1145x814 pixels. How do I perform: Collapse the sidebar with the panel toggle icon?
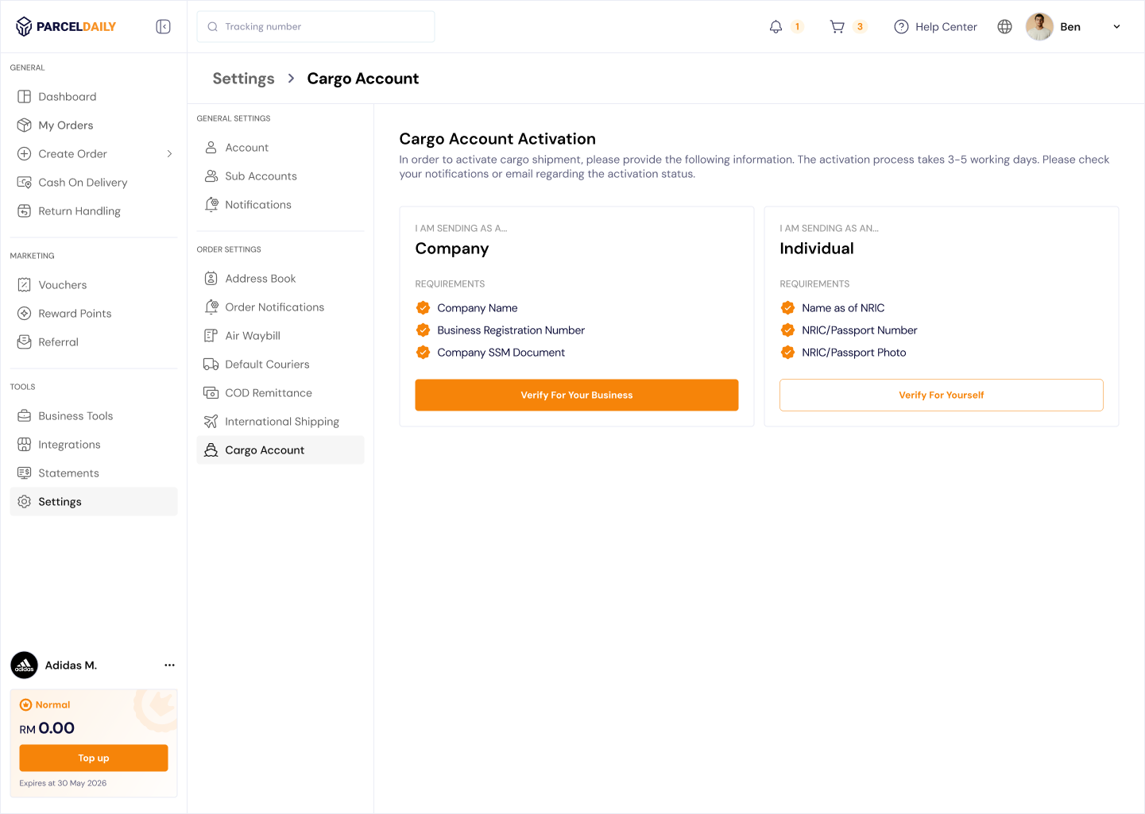(x=163, y=27)
